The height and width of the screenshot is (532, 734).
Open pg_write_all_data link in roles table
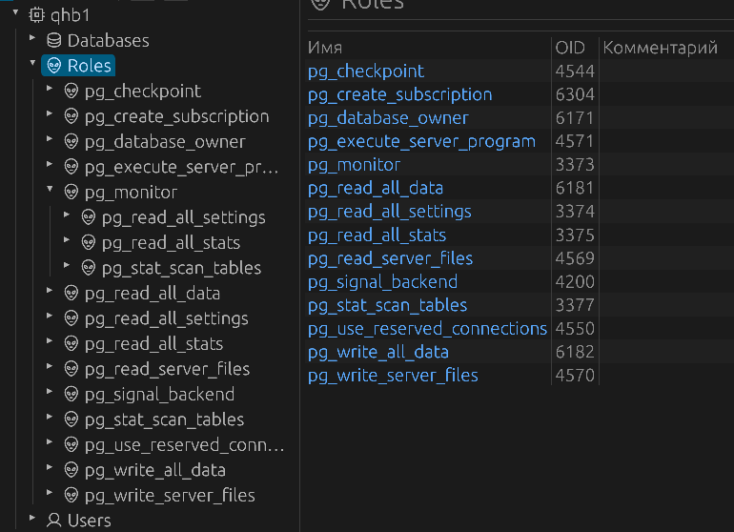377,352
